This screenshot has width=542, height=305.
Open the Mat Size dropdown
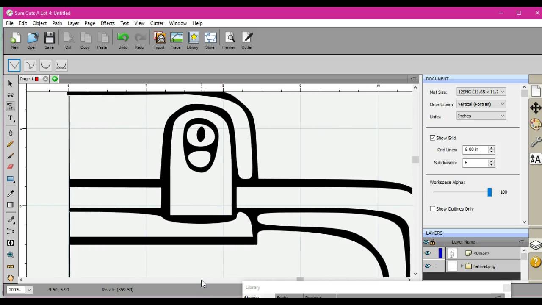pos(481,91)
